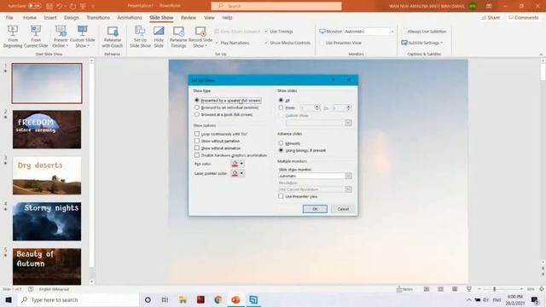Collapse the ribbon arrow
The height and width of the screenshot is (307, 546).
[x=541, y=55]
